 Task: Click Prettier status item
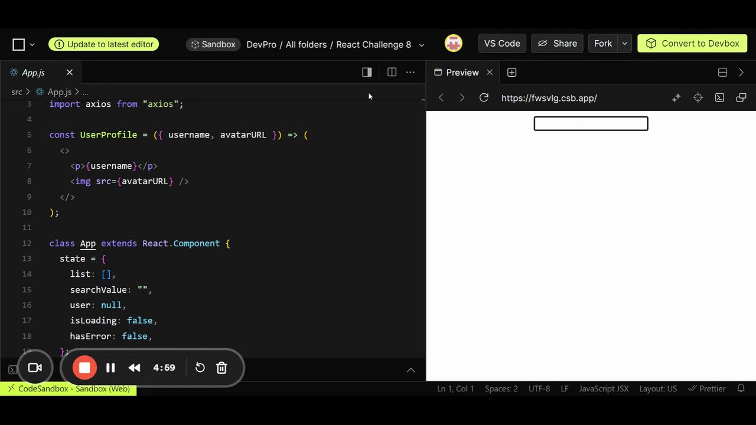click(707, 388)
